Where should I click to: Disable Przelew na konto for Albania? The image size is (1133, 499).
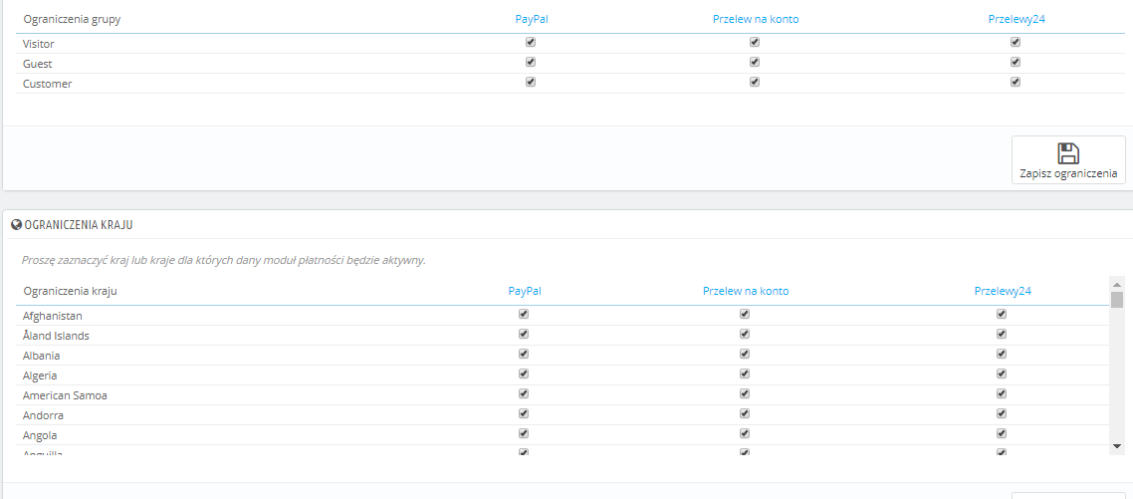pos(745,354)
